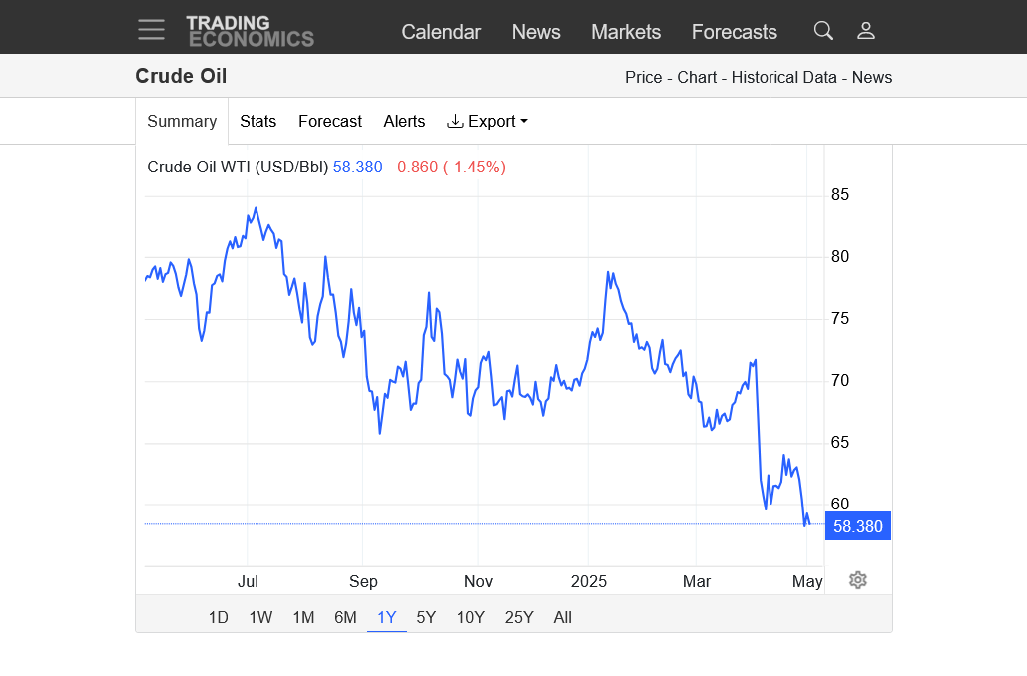Open the user account icon

point(866,31)
